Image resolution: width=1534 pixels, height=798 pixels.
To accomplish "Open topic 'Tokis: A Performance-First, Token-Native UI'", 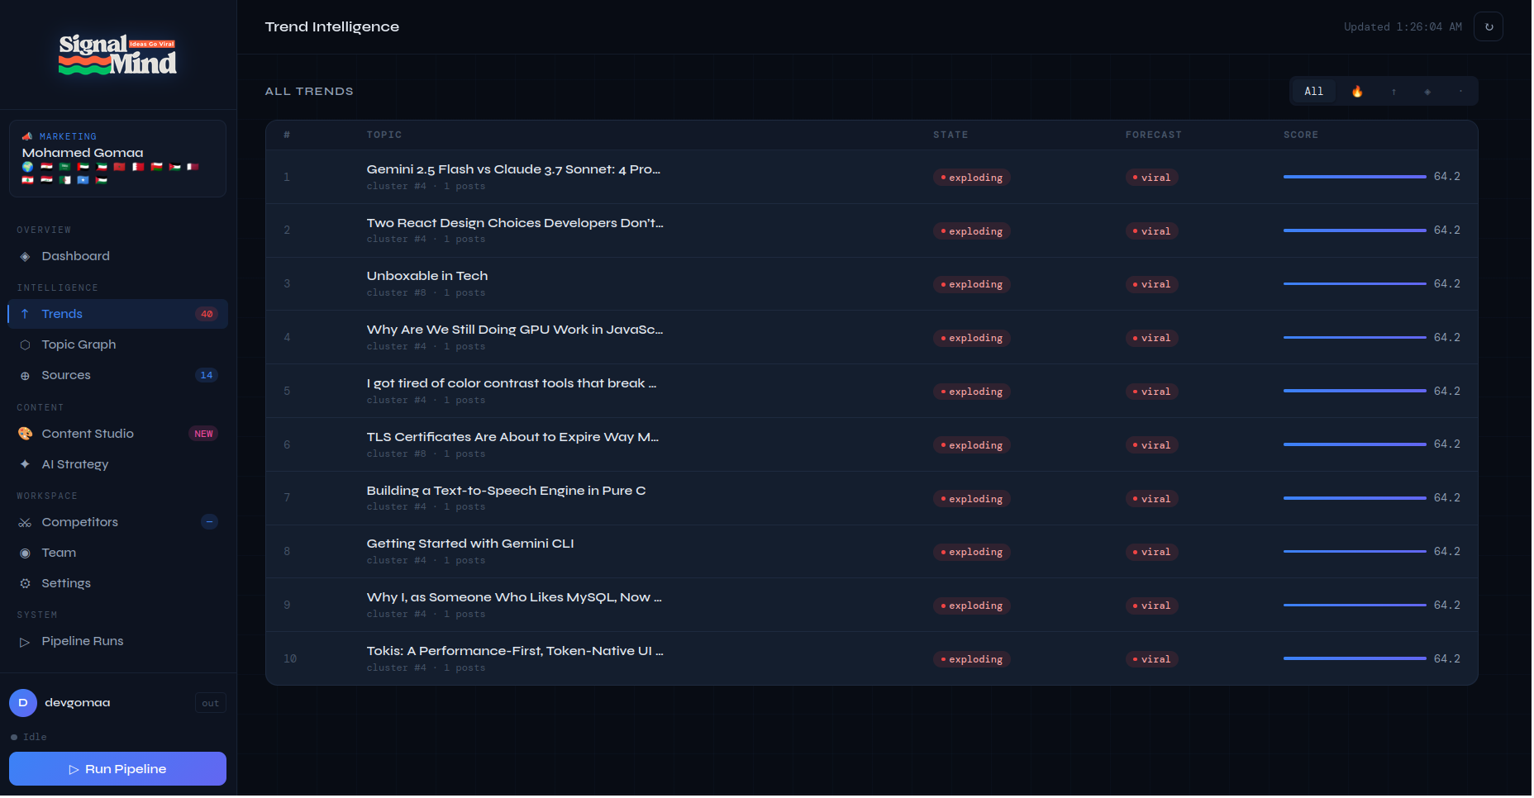I will click(515, 651).
